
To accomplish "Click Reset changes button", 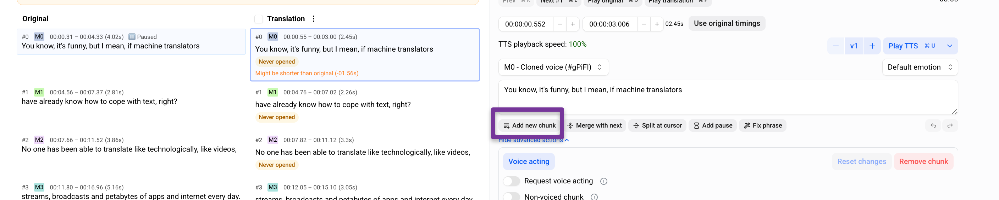I will point(862,161).
